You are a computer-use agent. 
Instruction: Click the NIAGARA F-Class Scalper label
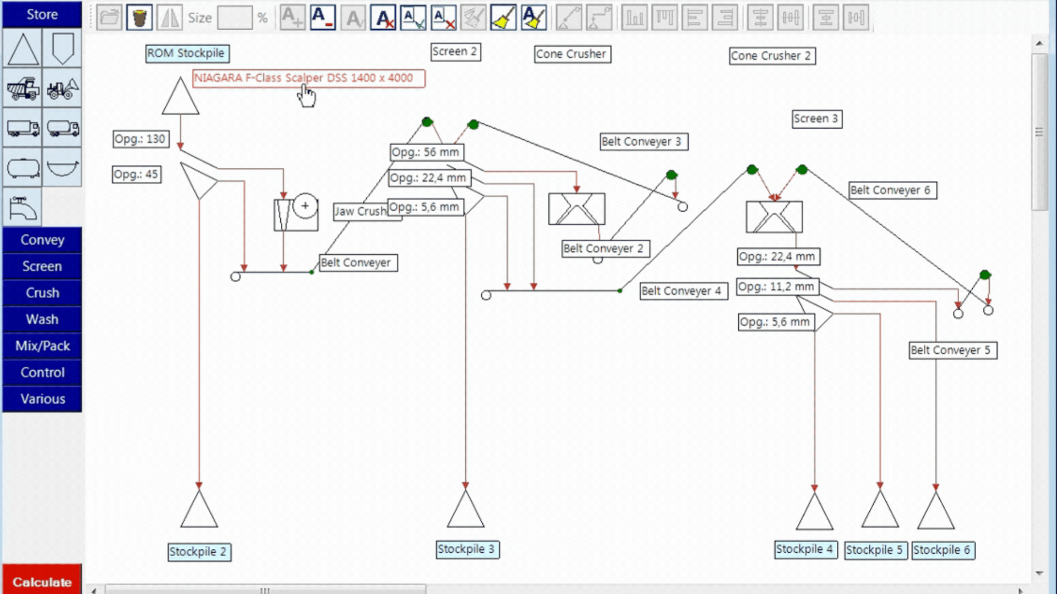point(308,78)
